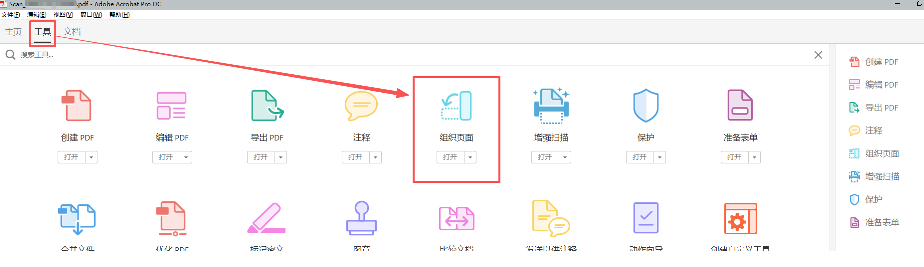Click the magnifier search icon
The width and height of the screenshot is (924, 267).
click(x=10, y=55)
